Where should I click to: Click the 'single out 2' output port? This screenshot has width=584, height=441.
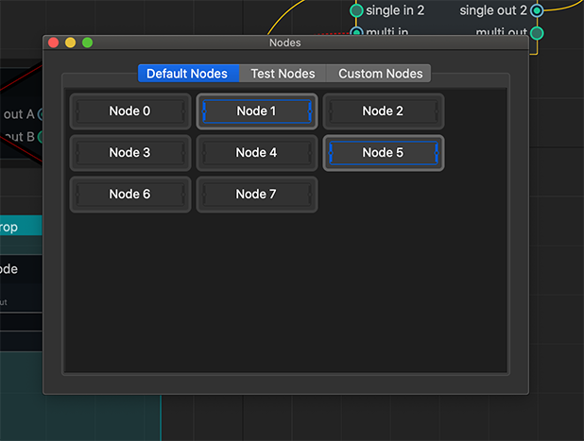[x=537, y=10]
